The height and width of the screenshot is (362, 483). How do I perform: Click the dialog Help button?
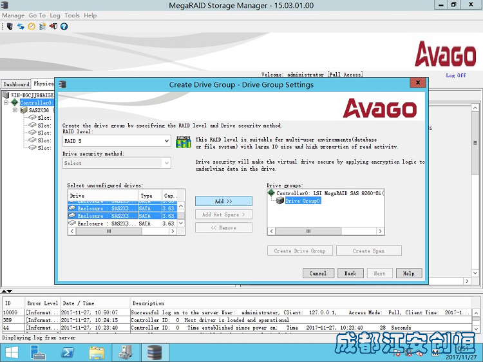(x=409, y=273)
